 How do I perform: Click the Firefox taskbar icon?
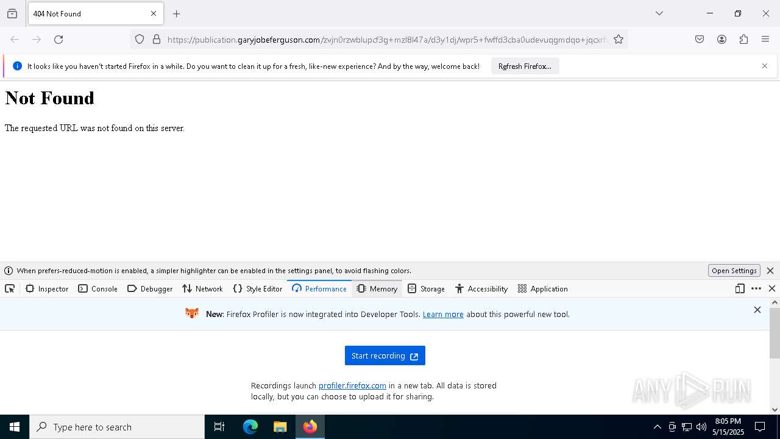(310, 427)
